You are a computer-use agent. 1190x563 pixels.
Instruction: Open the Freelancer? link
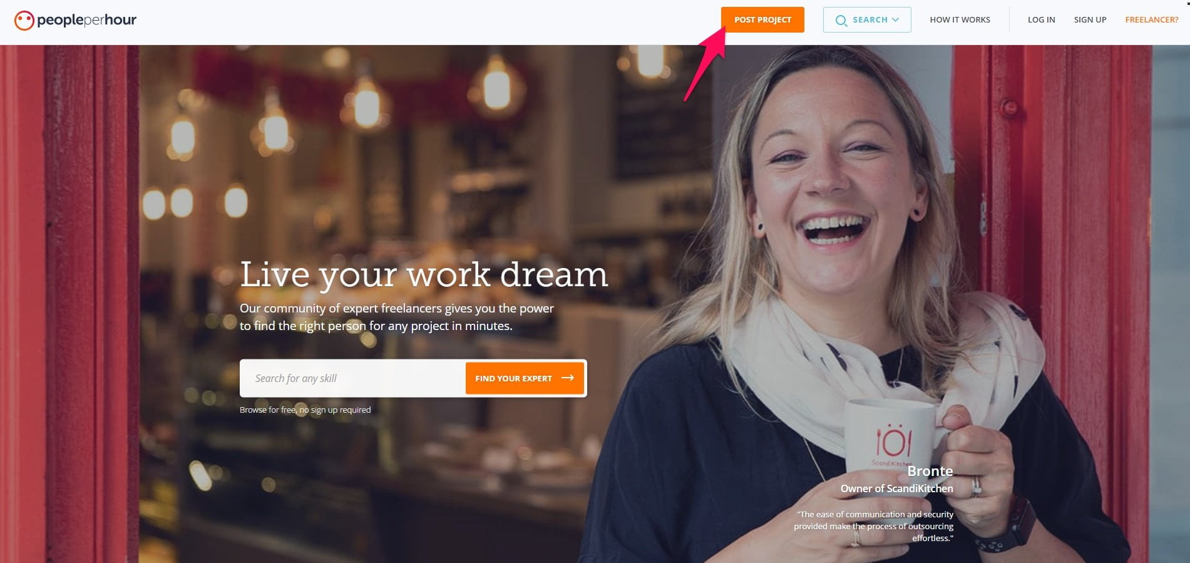[x=1151, y=20]
